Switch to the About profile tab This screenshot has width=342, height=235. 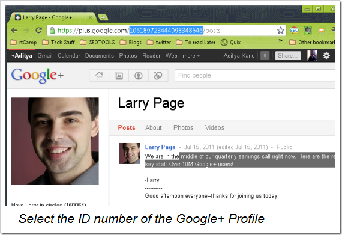[x=154, y=128]
